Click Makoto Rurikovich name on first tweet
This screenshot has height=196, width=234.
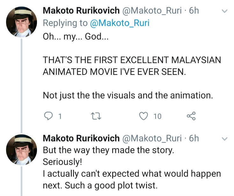(x=81, y=11)
